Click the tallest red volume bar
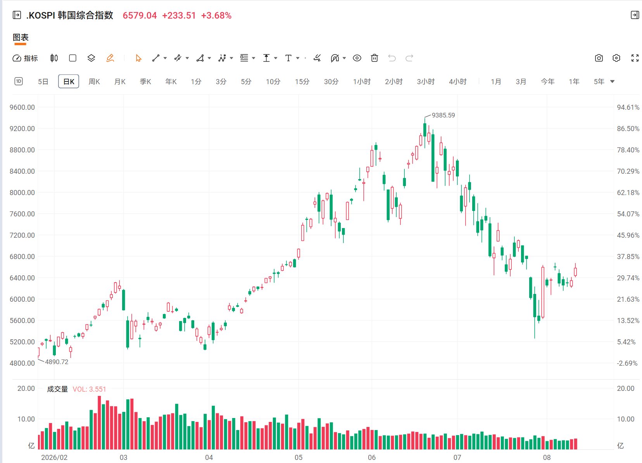642x463 pixels. coord(99,423)
